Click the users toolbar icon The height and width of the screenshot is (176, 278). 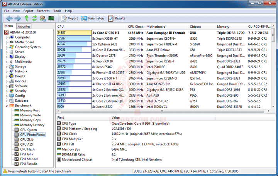[43, 18]
